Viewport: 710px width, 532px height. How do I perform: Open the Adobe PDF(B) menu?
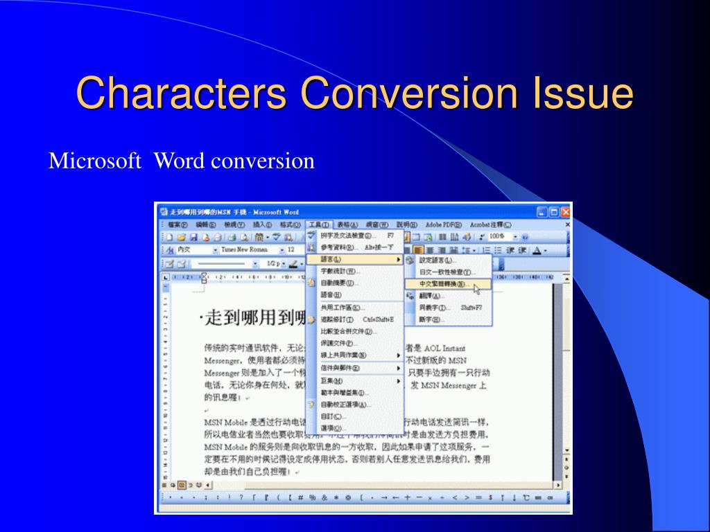[443, 224]
